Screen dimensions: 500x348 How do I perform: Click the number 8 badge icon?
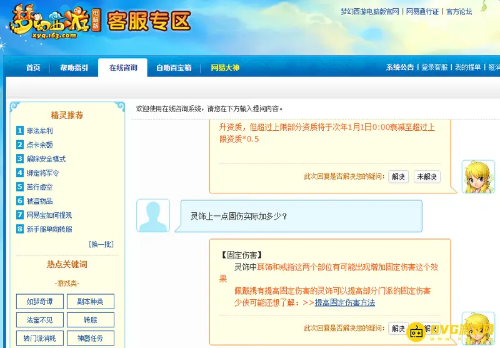(x=20, y=229)
